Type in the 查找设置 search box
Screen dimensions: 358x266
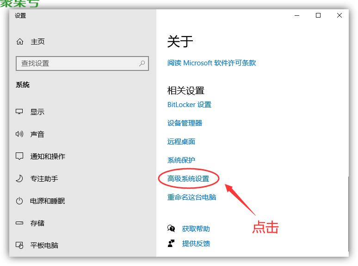coord(76,63)
